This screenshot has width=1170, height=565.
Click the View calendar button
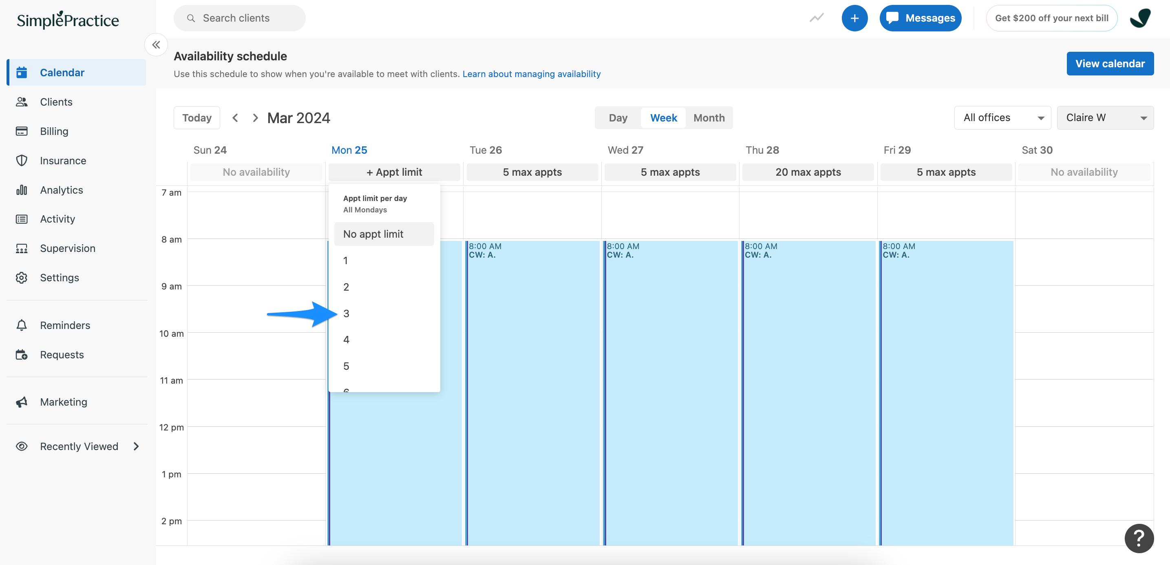(1110, 64)
